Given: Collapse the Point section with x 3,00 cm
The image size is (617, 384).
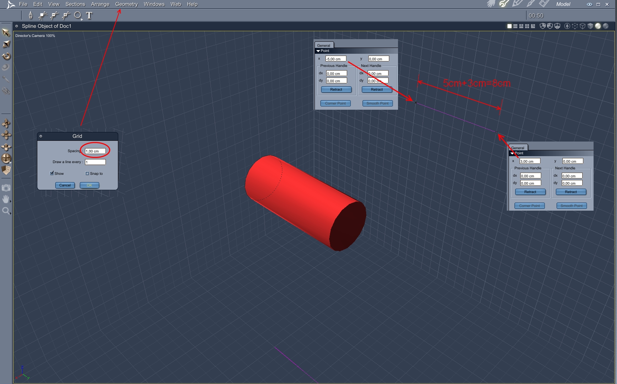Looking at the screenshot, I should [512, 153].
